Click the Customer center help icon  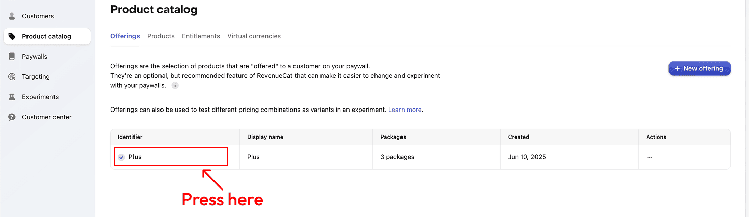tap(12, 117)
